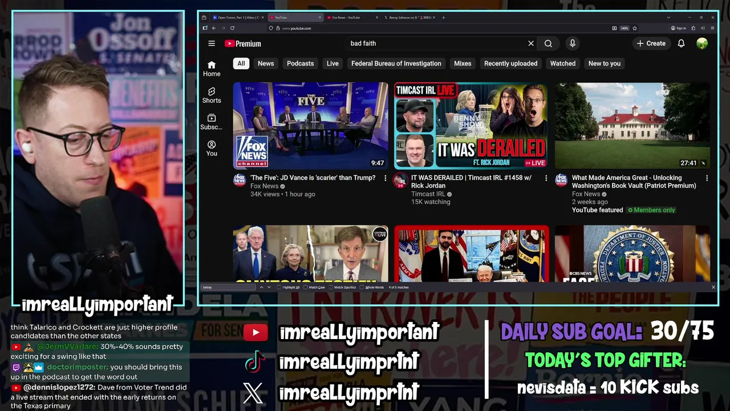Open Shorts in sidebar

coord(212,95)
